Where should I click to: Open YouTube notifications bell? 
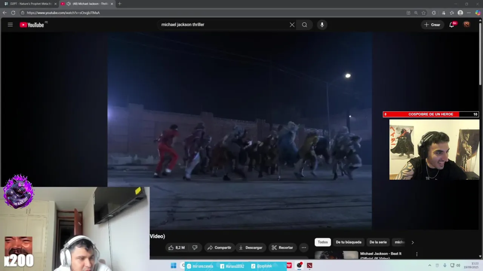pyautogui.click(x=452, y=25)
